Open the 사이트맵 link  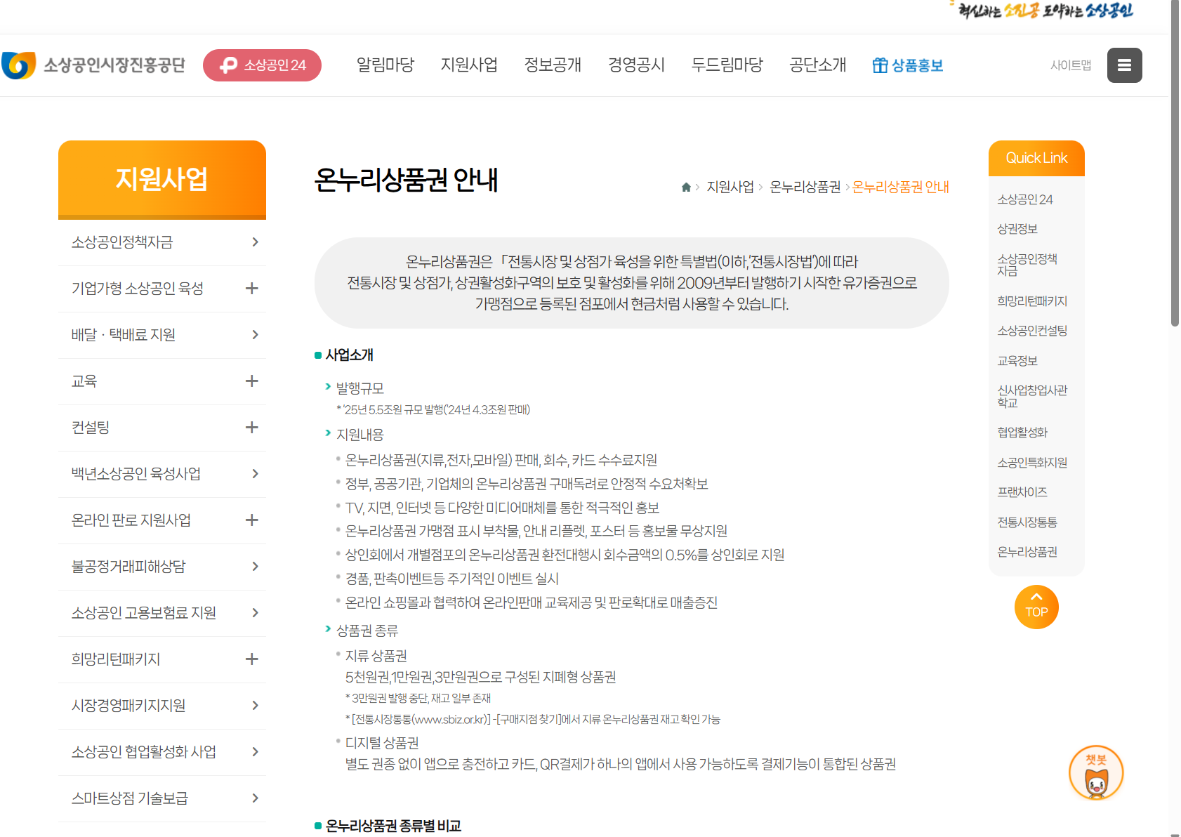point(1071,65)
